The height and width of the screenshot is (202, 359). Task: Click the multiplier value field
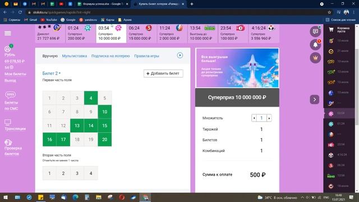(x=261, y=118)
